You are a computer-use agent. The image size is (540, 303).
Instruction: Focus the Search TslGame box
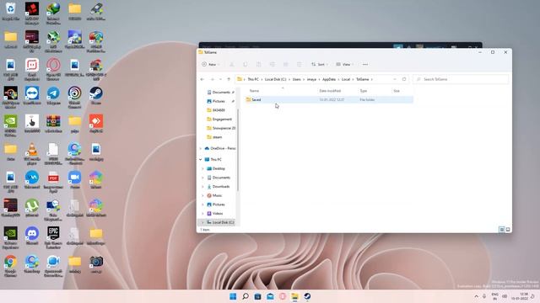pyautogui.click(x=461, y=79)
